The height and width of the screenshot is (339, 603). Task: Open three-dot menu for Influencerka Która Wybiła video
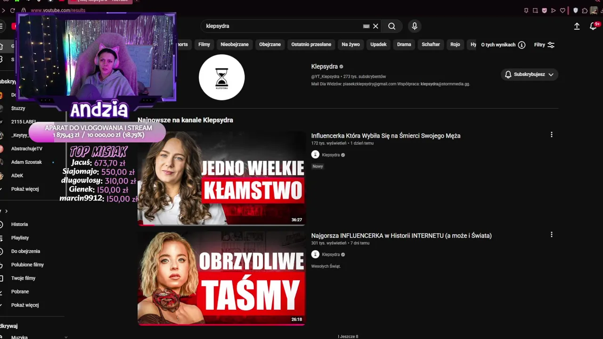(x=551, y=135)
